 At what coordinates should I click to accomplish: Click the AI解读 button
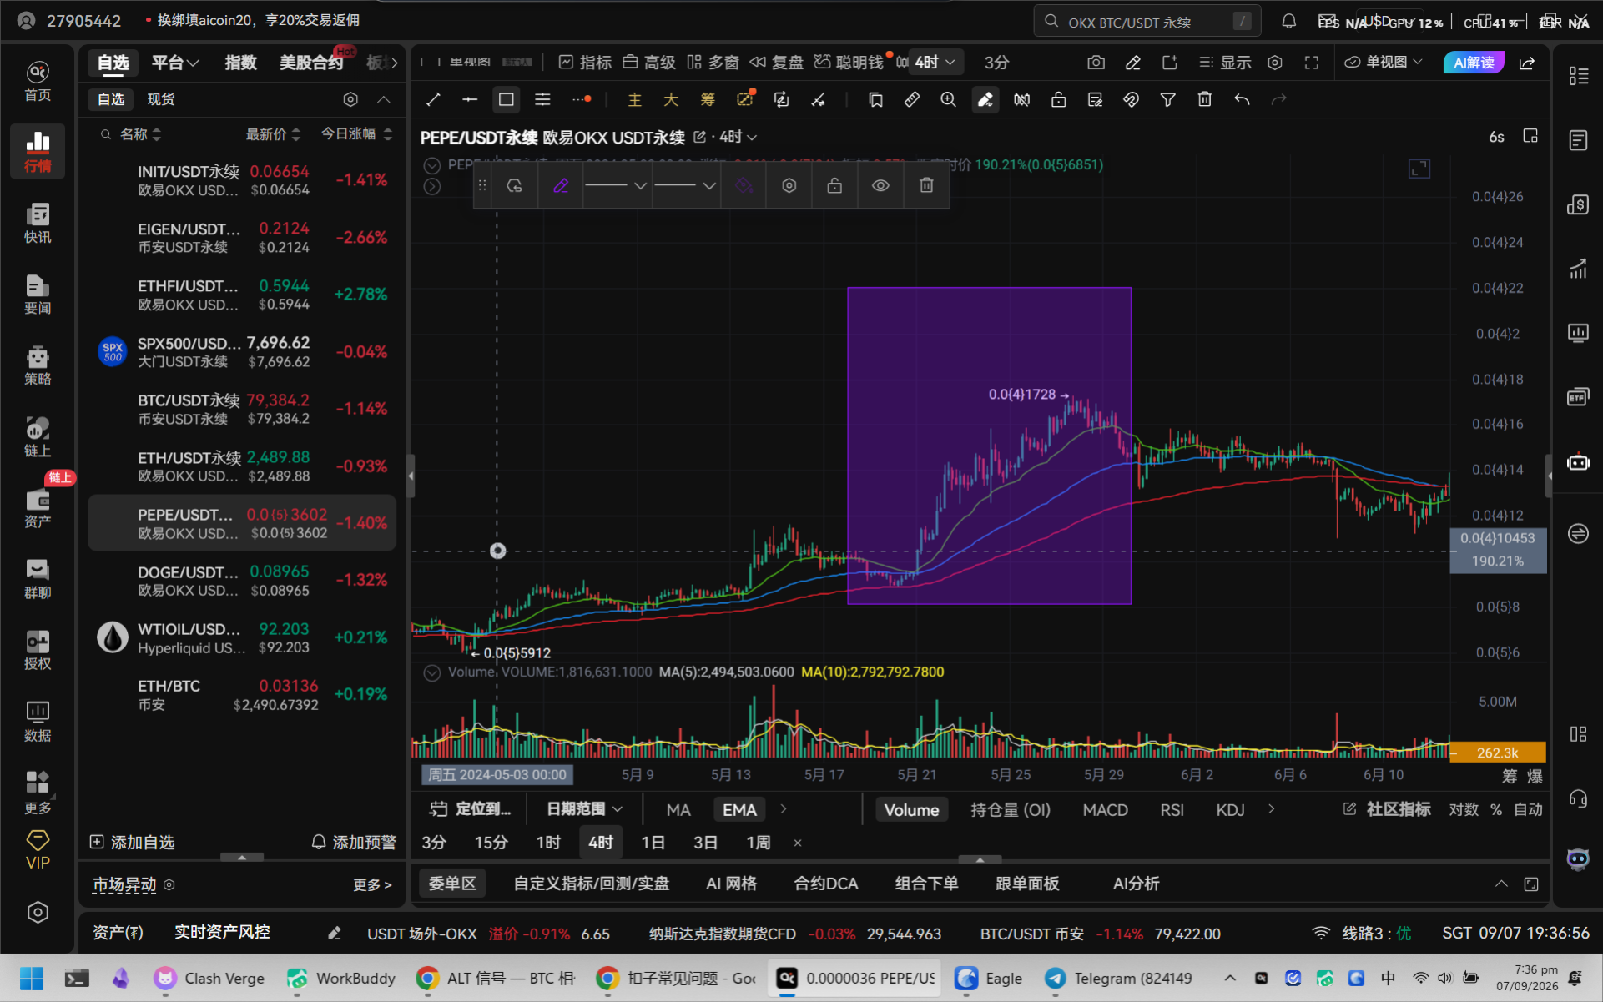tap(1474, 63)
